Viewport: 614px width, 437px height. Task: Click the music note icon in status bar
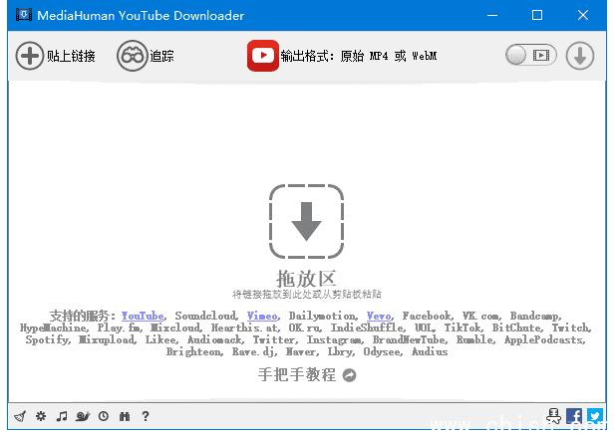(62, 416)
